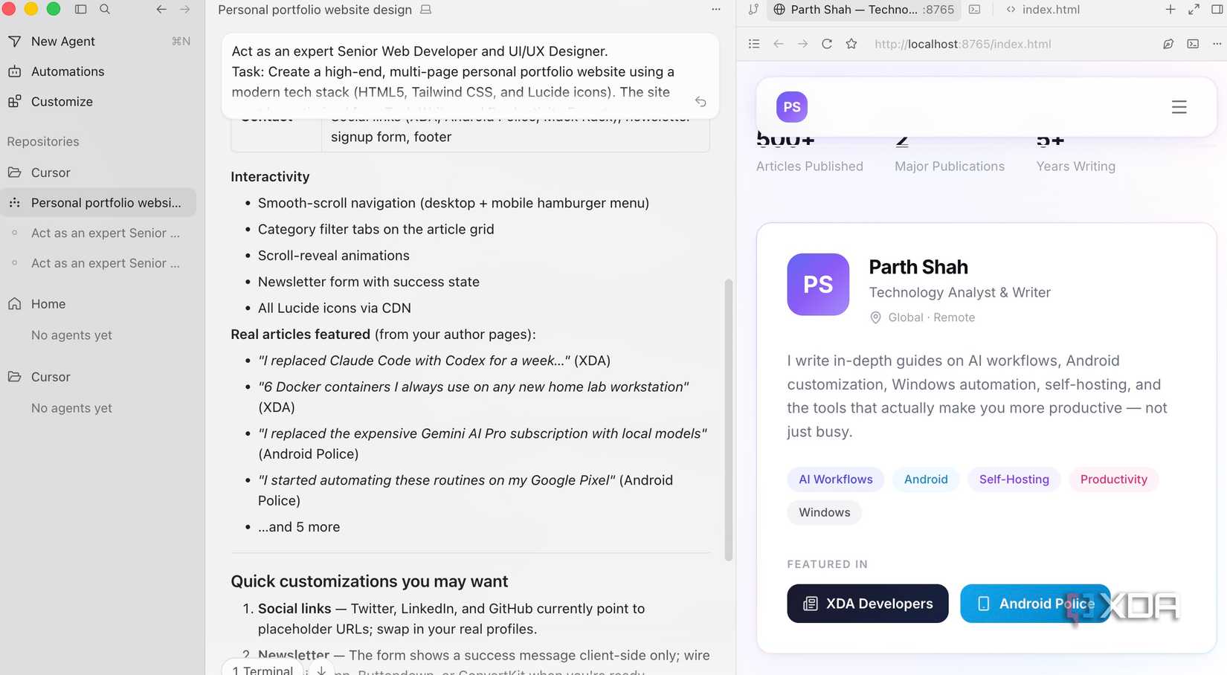The height and width of the screenshot is (675, 1227).
Task: Click the localhost URL address field
Action: (x=963, y=44)
